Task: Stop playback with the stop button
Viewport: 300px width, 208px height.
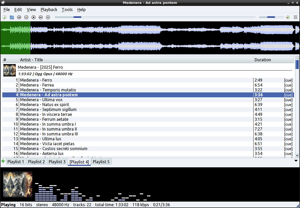Action: (x=34, y=17)
